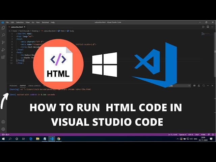216x162 pixels.
Task: Open the Accounts menu in activity bar
Action: coord(3,122)
